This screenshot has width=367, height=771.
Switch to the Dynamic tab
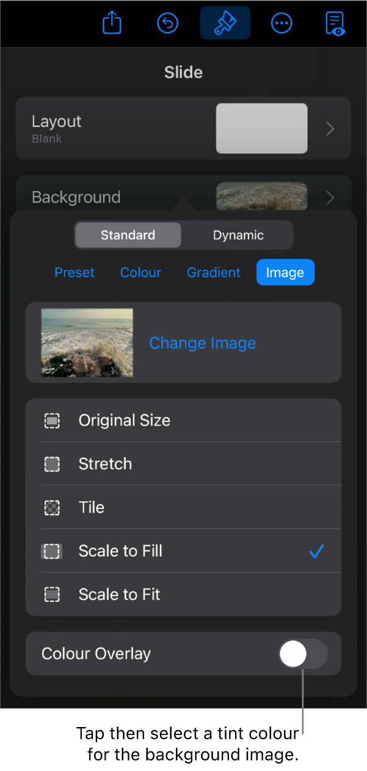(238, 234)
